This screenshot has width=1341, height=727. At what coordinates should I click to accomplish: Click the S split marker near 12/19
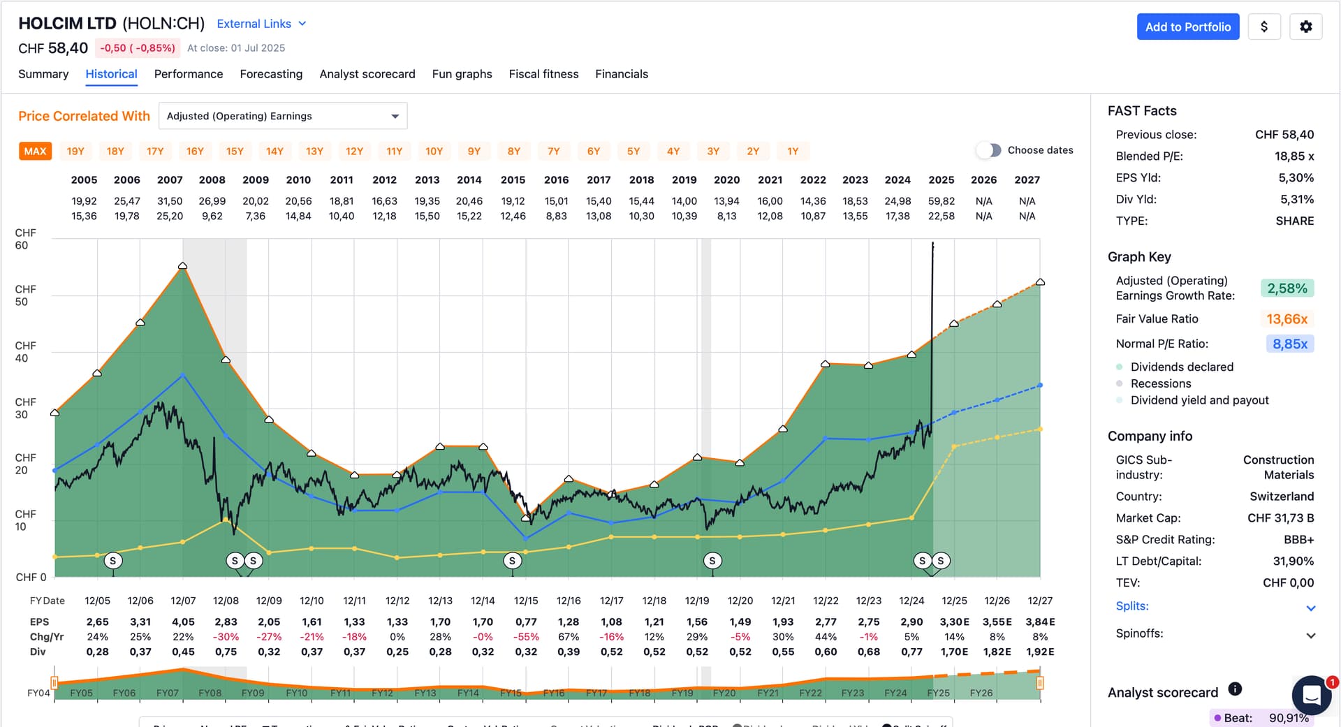tap(712, 560)
